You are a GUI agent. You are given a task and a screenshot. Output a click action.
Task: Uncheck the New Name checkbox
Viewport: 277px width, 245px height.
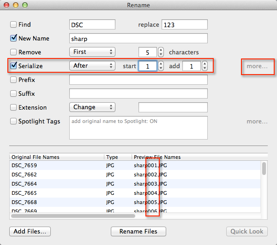click(13, 38)
